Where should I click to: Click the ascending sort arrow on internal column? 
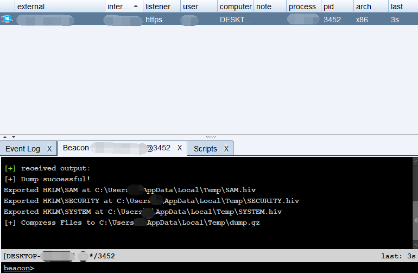(x=136, y=6)
